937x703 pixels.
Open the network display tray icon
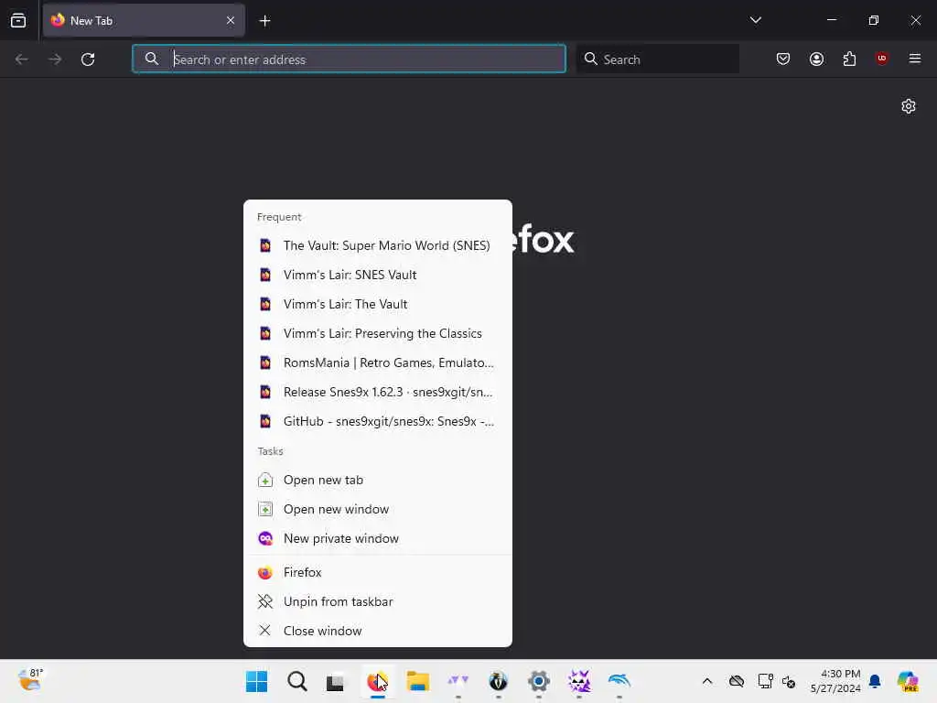[x=765, y=681]
